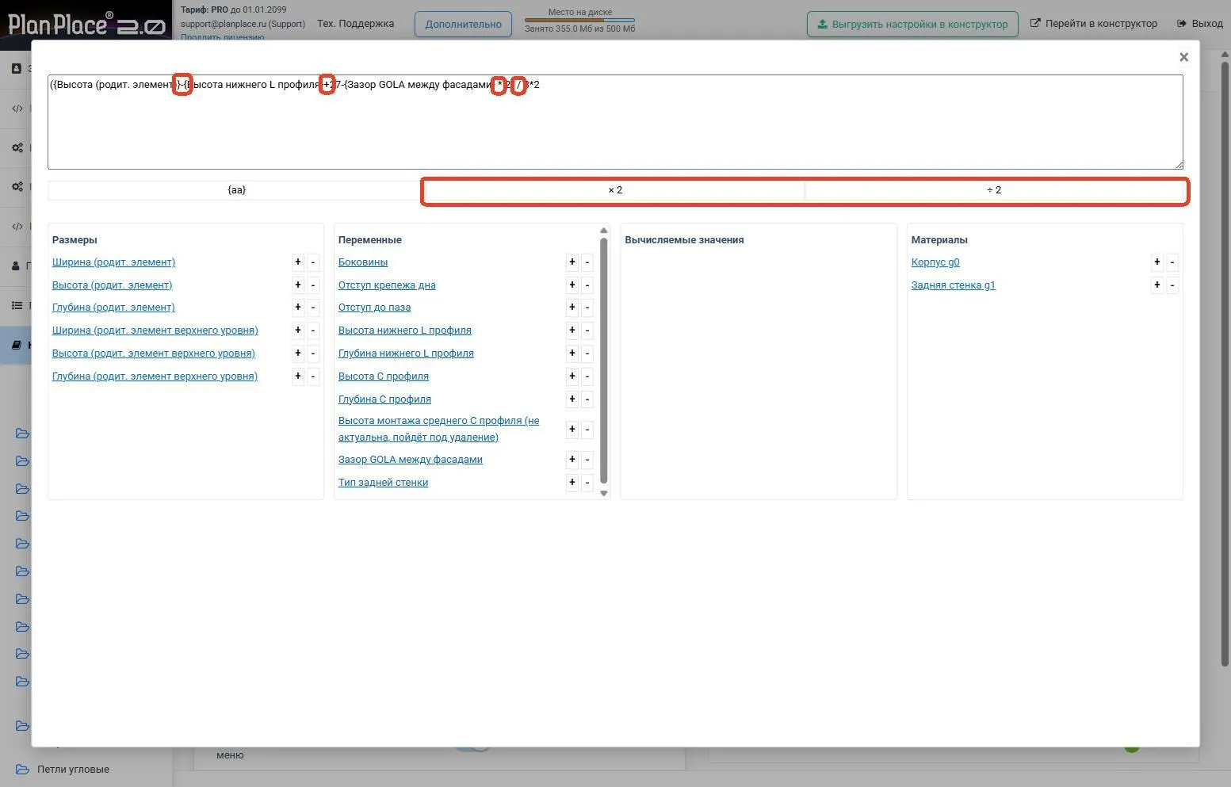Insert the Задняя стенка g1 material
Image resolution: width=1231 pixels, height=787 pixels.
[953, 285]
